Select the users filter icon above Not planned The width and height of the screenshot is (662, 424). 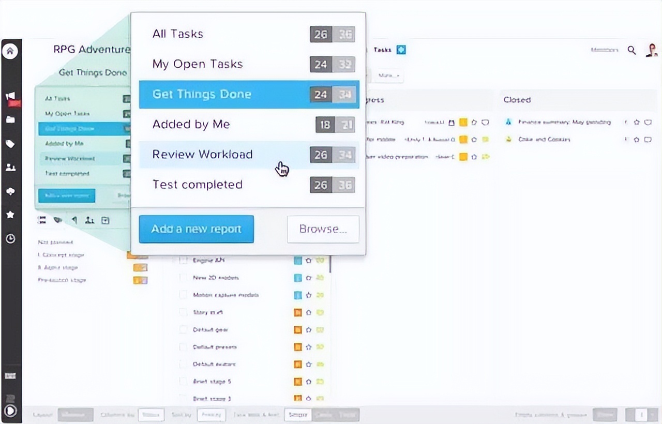pyautogui.click(x=90, y=220)
